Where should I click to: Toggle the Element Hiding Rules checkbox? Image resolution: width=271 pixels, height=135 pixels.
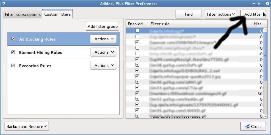[x=13, y=52]
